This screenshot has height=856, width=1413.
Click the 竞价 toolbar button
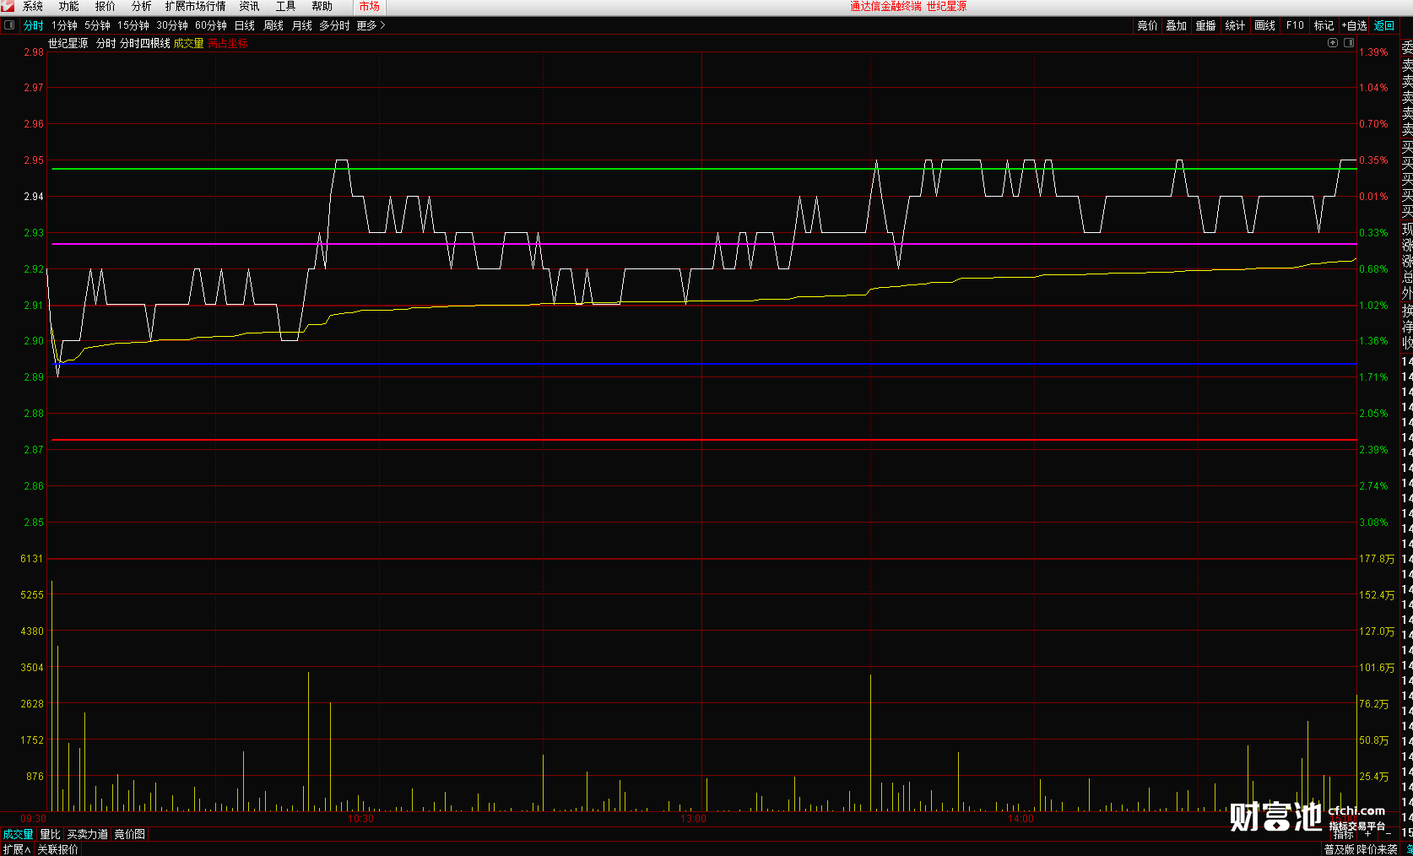[x=1148, y=26]
